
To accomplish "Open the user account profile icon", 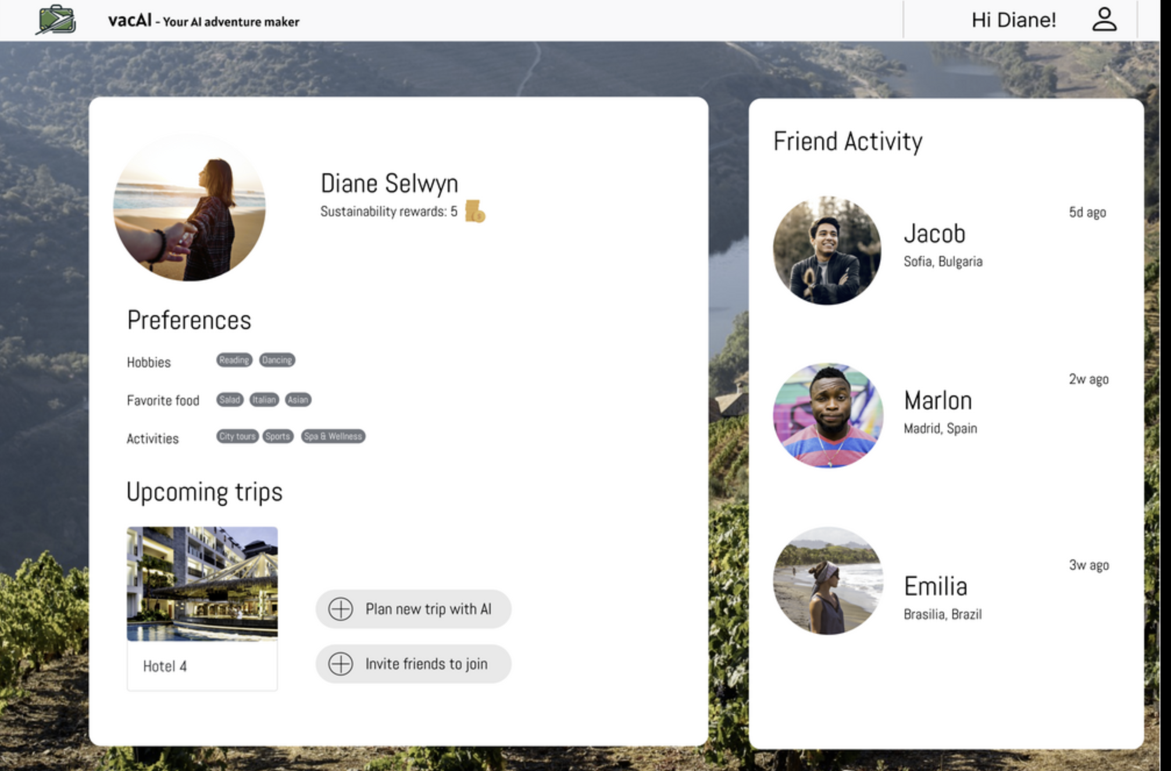I will click(1104, 20).
